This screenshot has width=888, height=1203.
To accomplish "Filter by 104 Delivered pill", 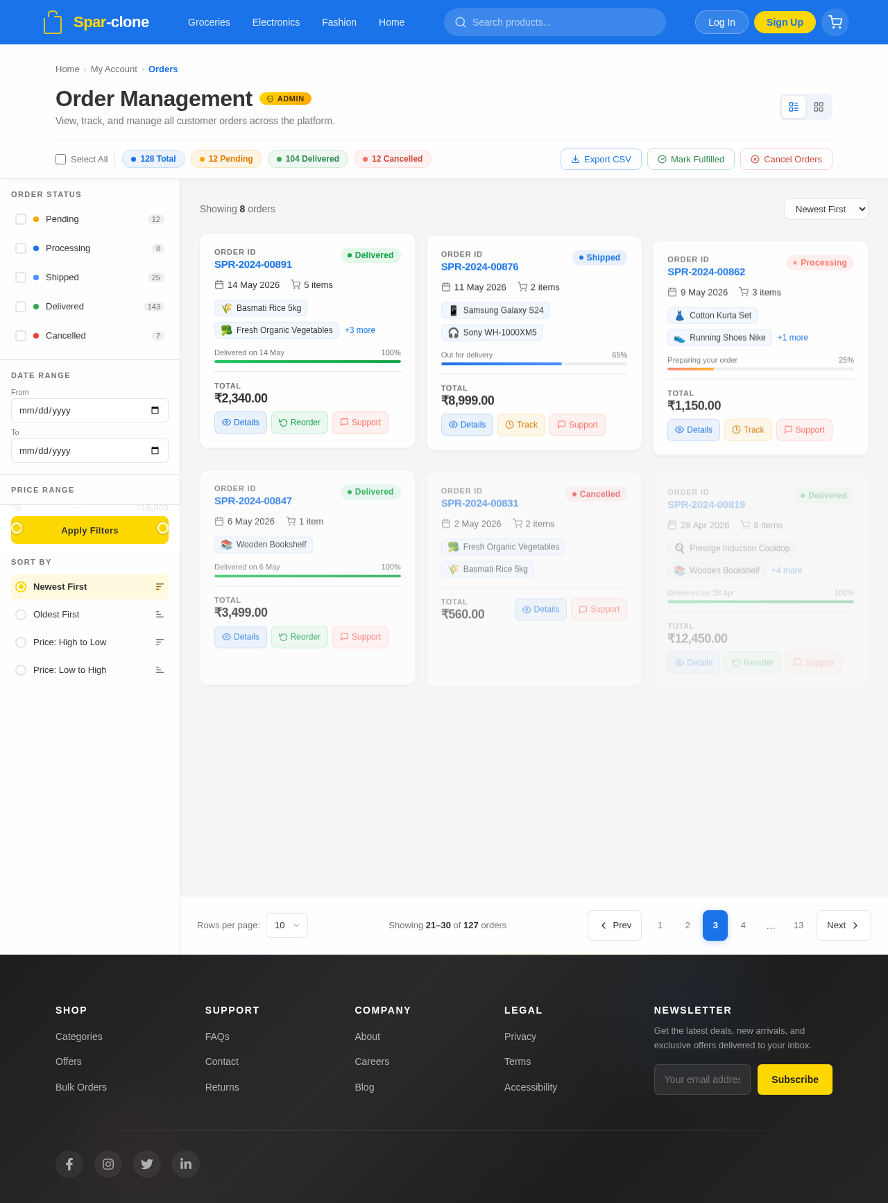I will (308, 159).
